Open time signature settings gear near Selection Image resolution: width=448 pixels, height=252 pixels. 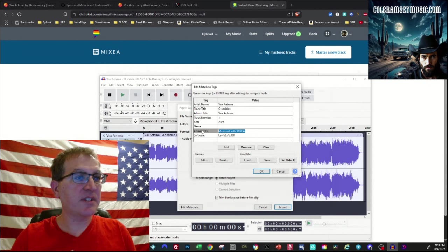pyautogui.click(x=259, y=229)
